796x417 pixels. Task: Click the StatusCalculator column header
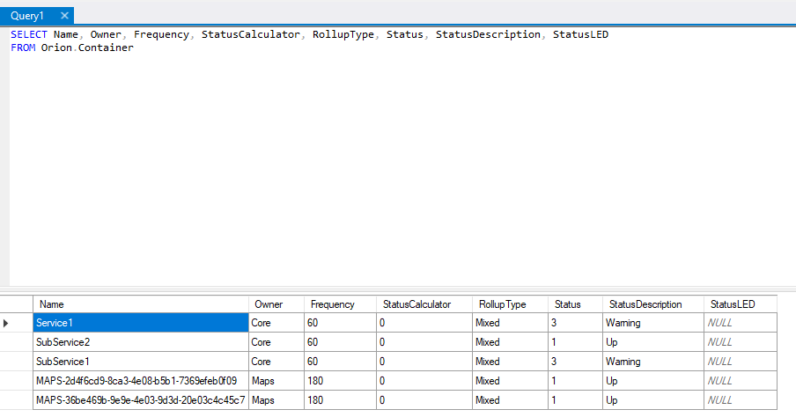424,304
